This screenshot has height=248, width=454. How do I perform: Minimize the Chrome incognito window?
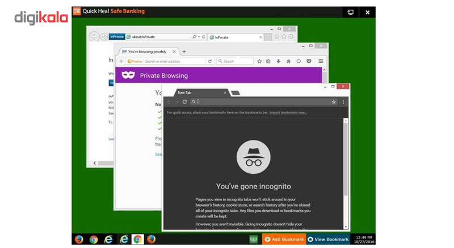click(325, 87)
